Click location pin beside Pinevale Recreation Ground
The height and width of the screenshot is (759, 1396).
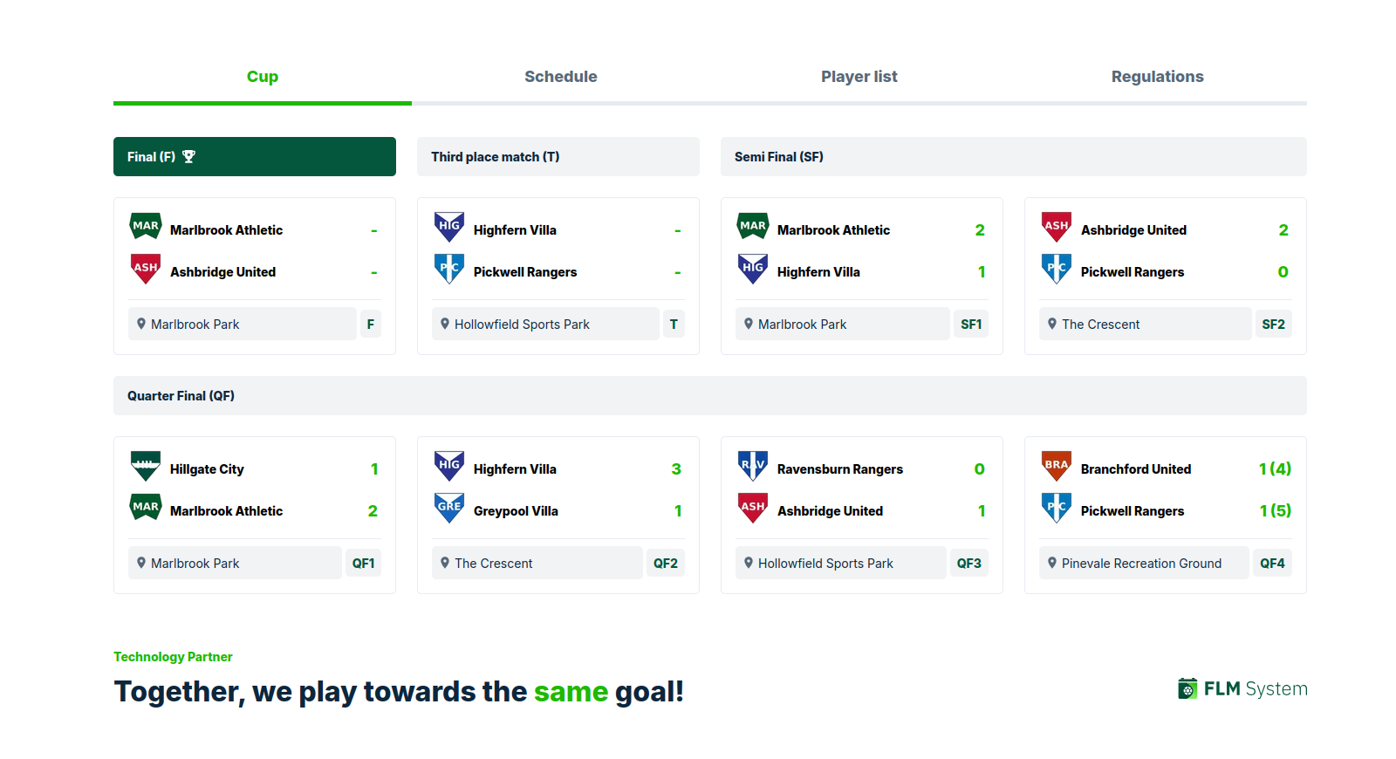tap(1052, 563)
